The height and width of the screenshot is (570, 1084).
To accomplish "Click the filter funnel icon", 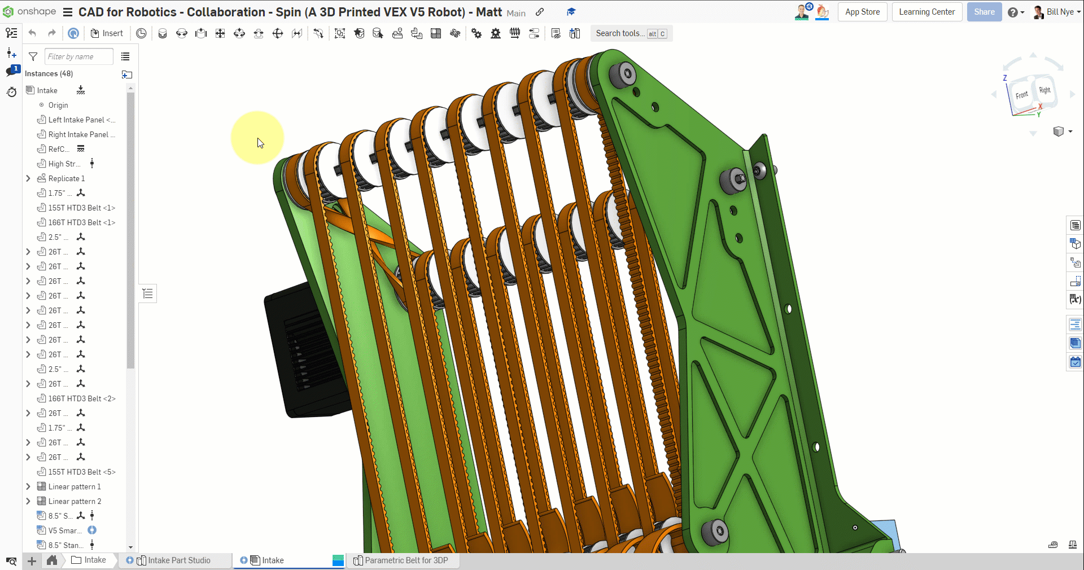I will pyautogui.click(x=33, y=56).
